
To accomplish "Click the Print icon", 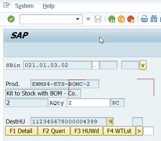I will click(144, 19).
